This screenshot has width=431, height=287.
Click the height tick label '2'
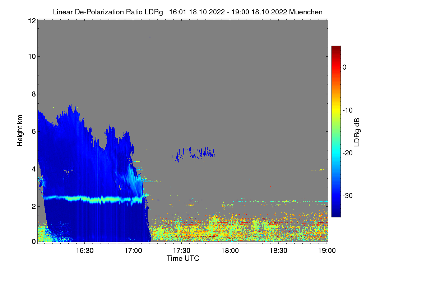tap(33, 206)
